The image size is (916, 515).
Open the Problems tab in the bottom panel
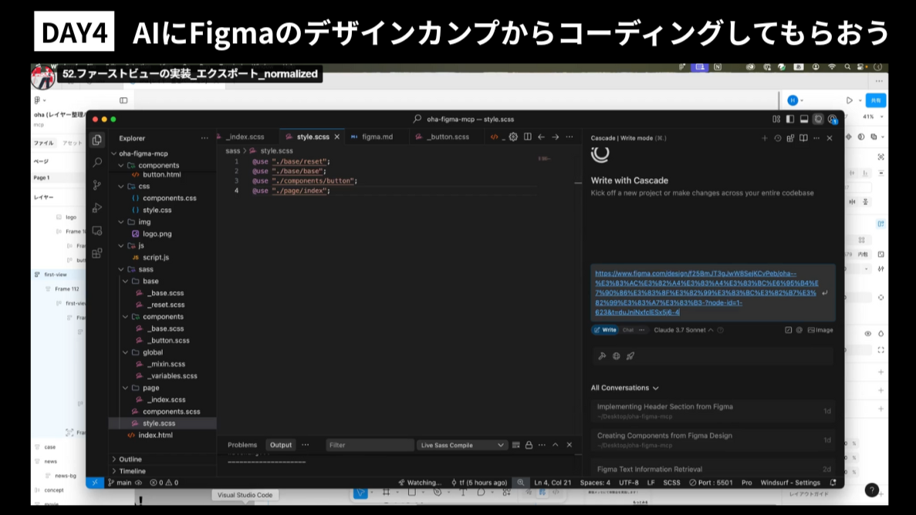(242, 445)
